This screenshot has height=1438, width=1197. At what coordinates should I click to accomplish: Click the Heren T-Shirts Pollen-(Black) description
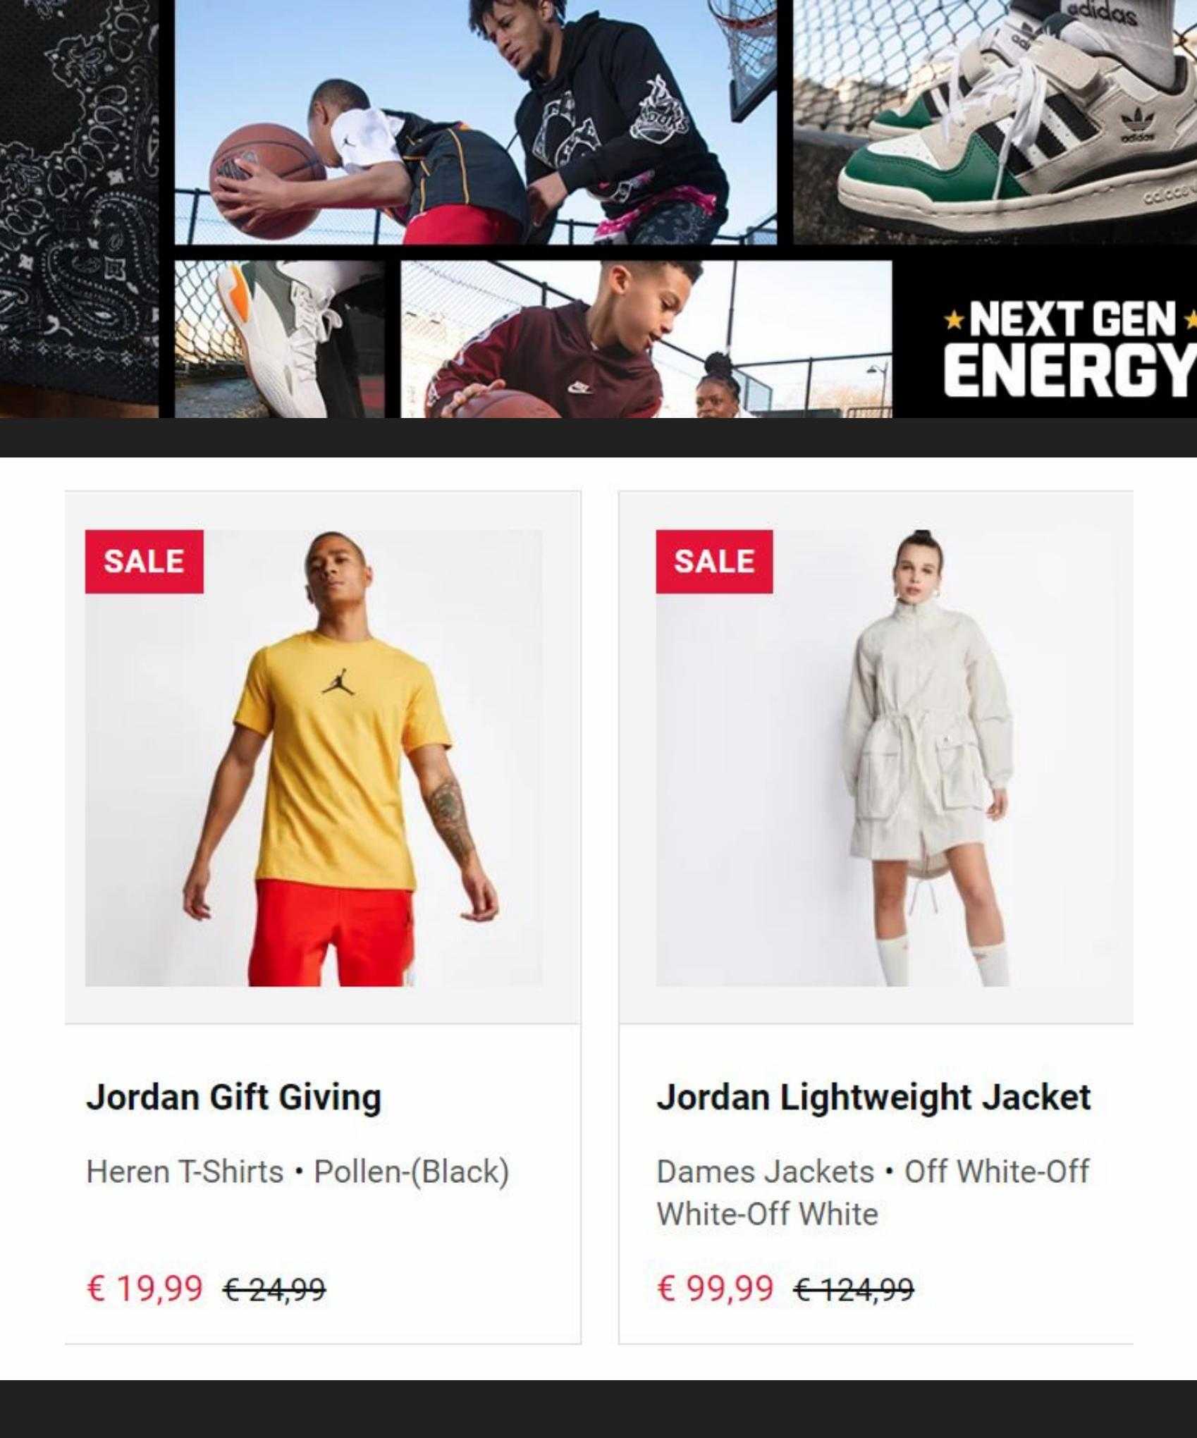tap(297, 1172)
